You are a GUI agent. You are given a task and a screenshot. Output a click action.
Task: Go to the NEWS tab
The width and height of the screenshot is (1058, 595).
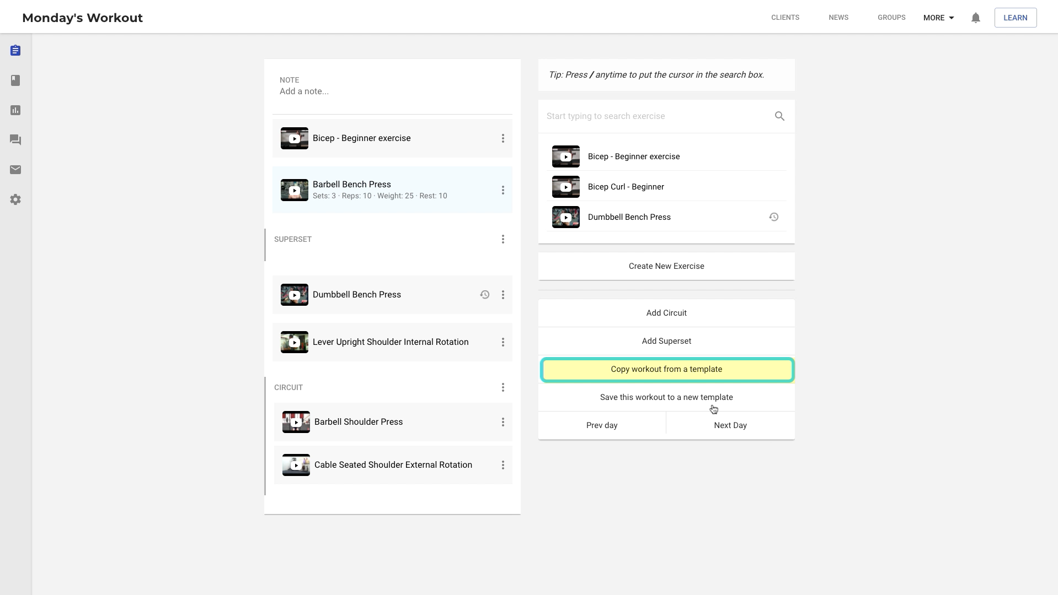tap(838, 18)
